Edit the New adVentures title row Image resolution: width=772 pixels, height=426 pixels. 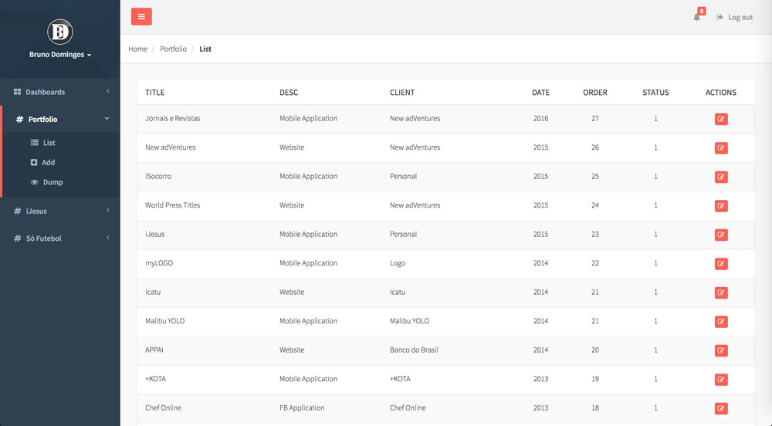721,148
